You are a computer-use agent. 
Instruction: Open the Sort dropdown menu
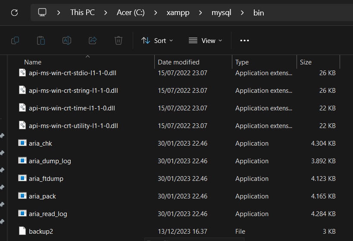point(157,41)
